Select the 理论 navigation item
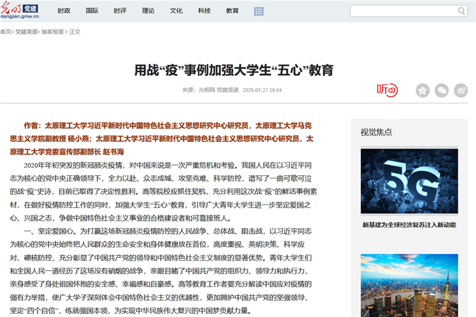Screen dimensions: 476x317 148,12
